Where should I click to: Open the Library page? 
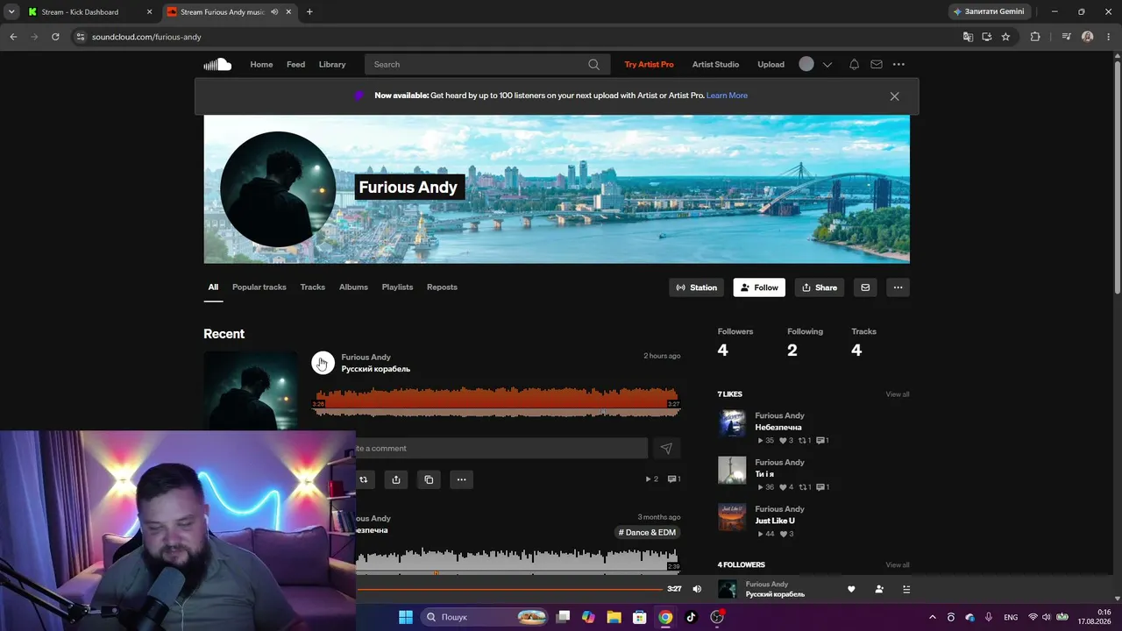332,64
